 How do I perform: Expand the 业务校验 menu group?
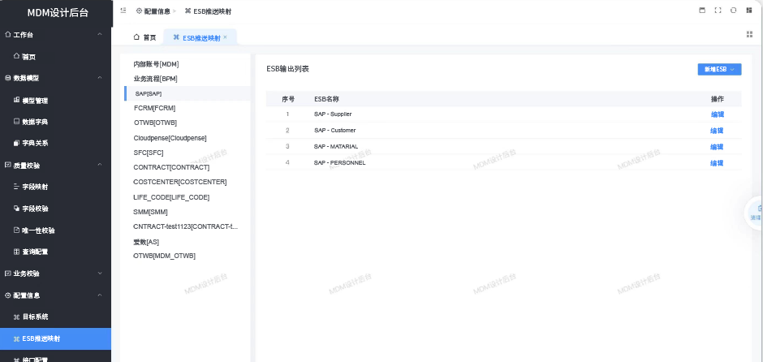pyautogui.click(x=99, y=274)
